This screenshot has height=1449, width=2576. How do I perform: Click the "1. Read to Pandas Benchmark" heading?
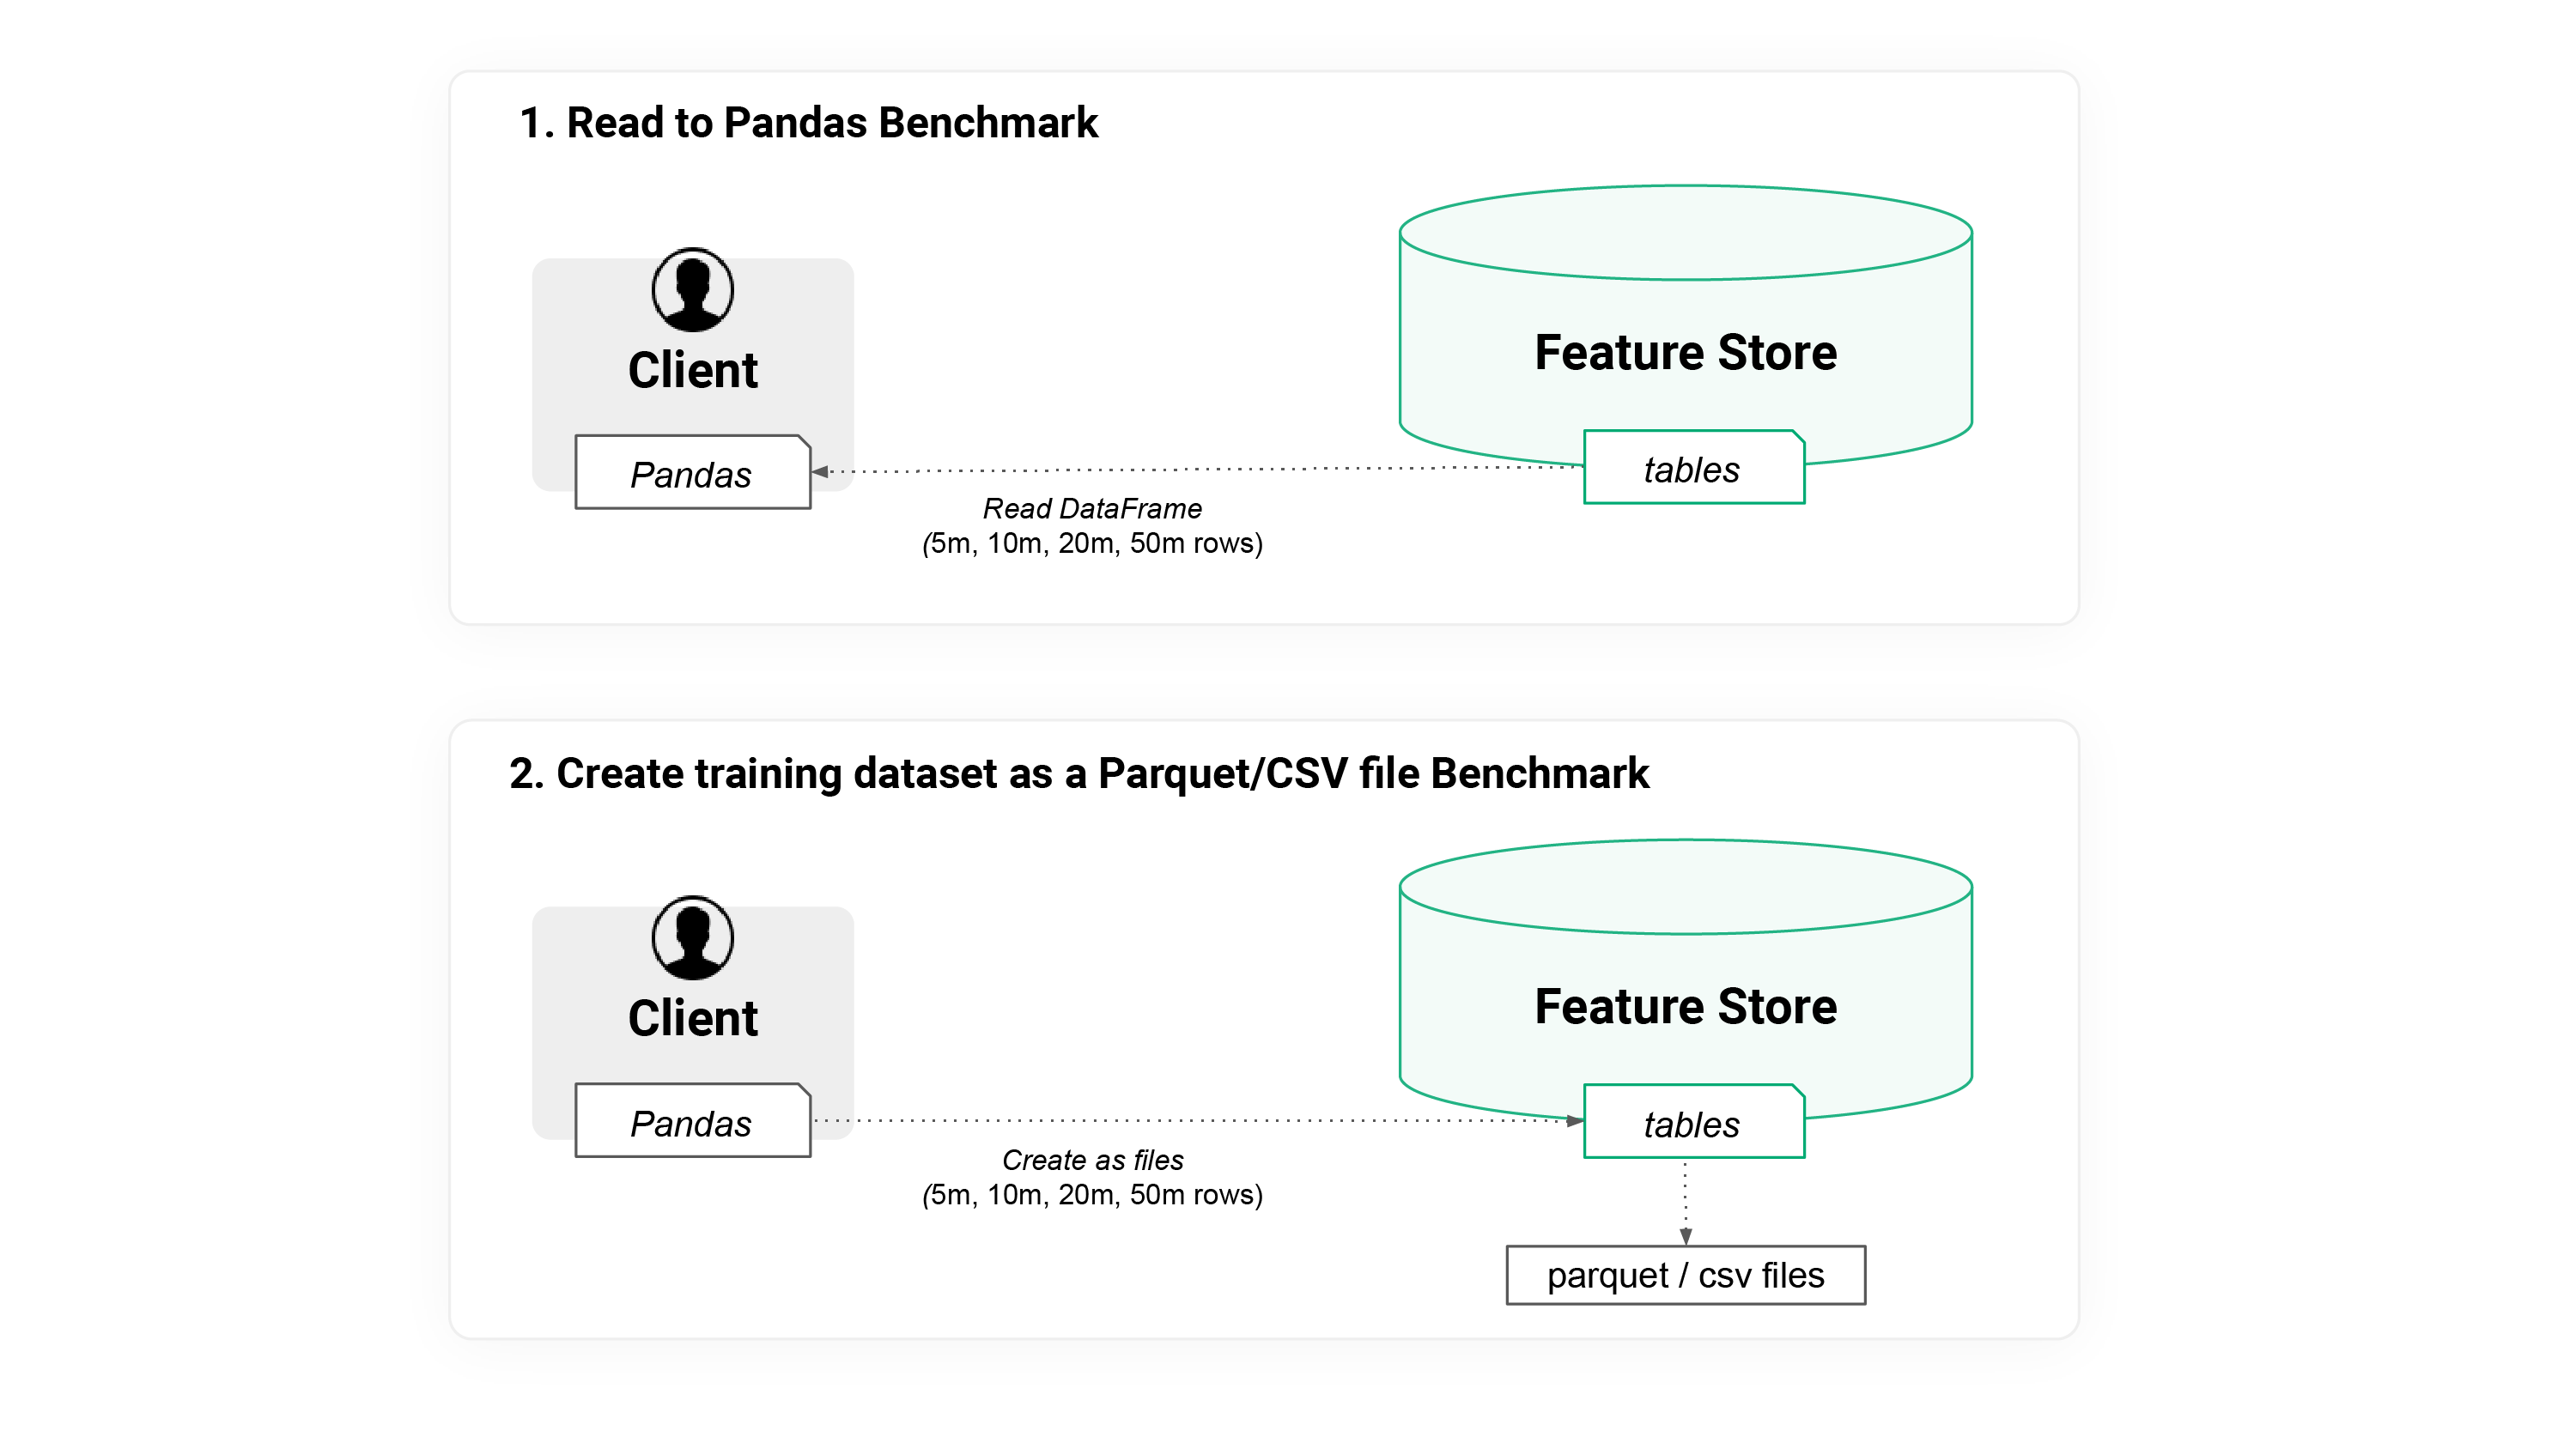point(808,123)
